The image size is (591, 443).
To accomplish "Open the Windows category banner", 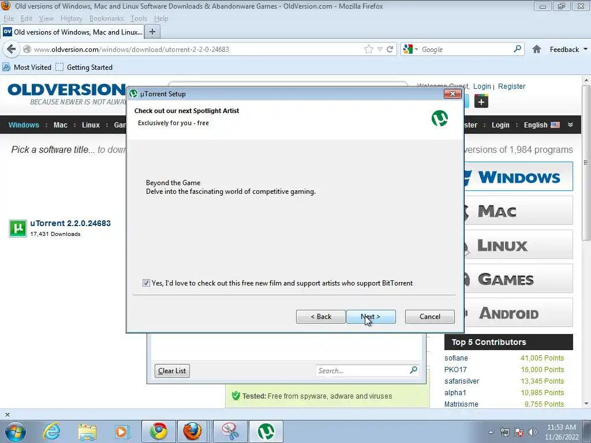I will point(519,177).
